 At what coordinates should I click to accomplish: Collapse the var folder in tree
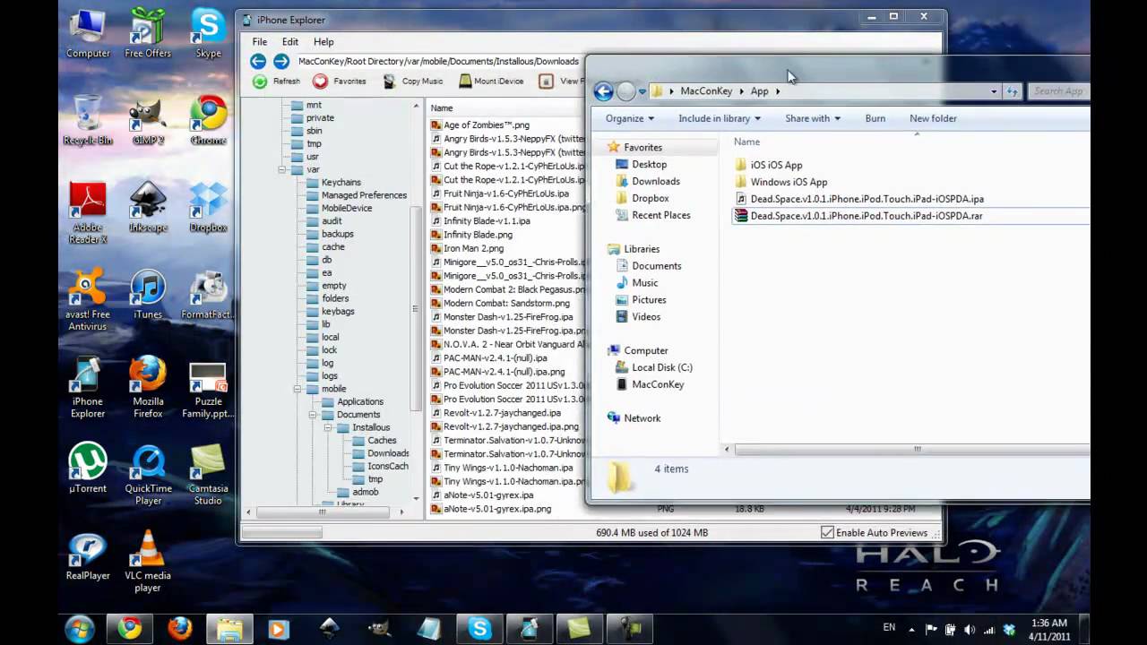[283, 169]
